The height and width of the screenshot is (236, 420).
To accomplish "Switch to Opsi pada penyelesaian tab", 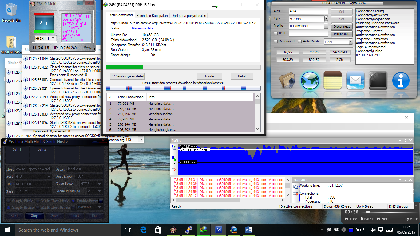I will tap(189, 15).
